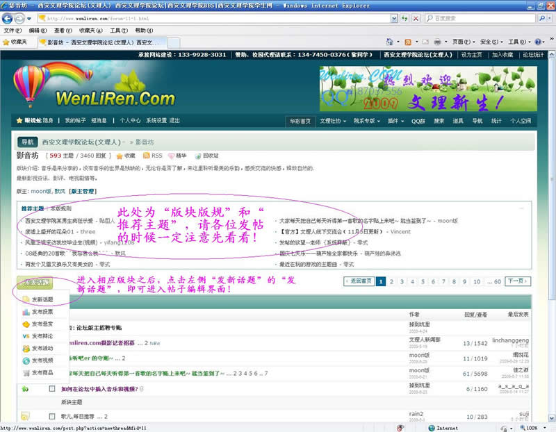
Task: Select the 影音坊 browser tab
Action: click(101, 42)
